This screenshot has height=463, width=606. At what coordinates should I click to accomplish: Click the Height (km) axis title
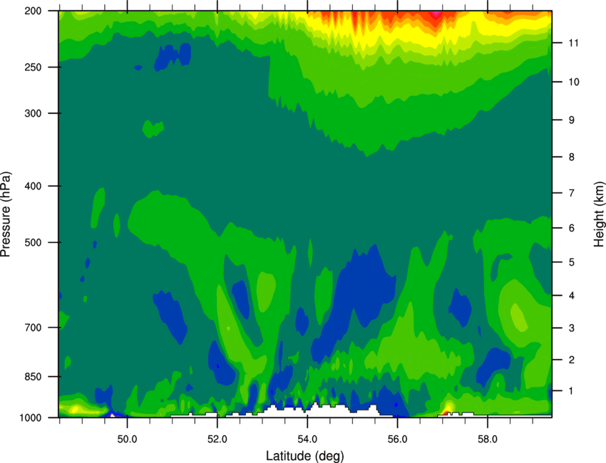[x=599, y=214]
